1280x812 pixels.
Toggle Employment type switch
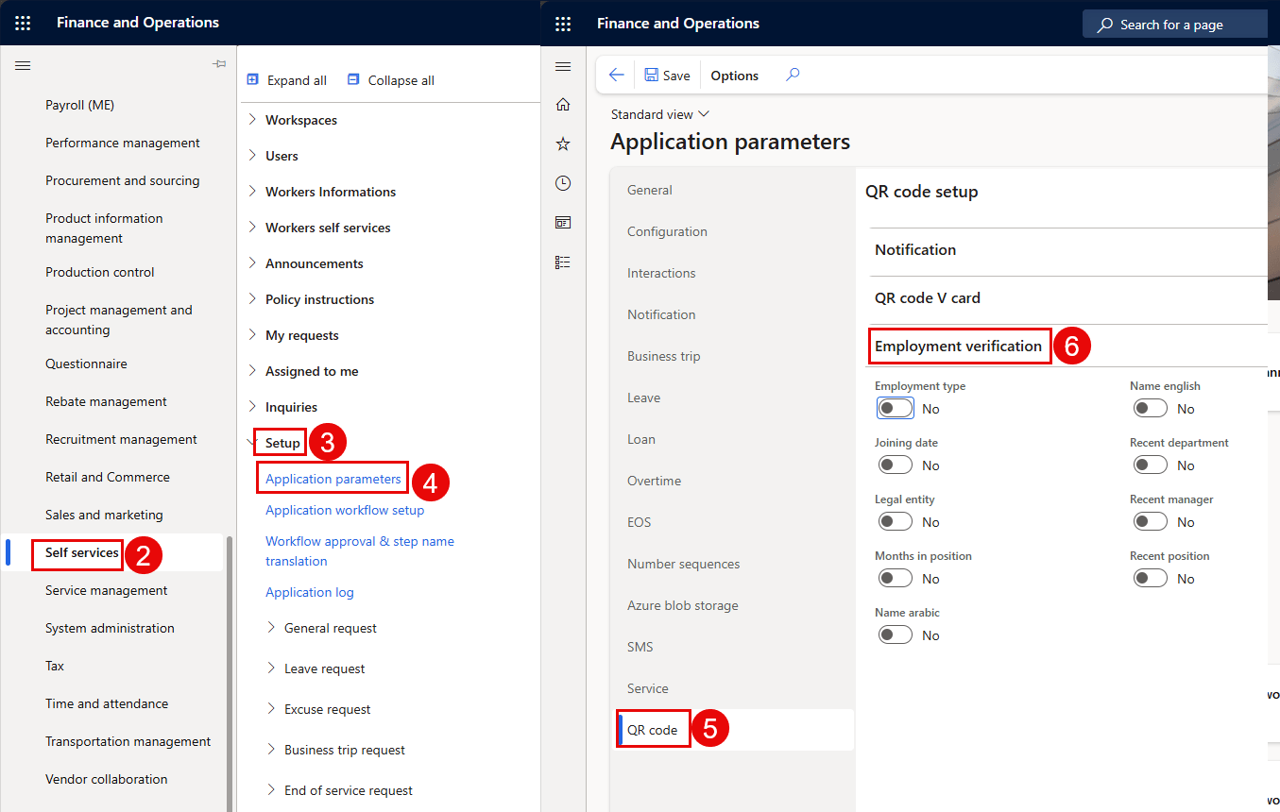(896, 408)
